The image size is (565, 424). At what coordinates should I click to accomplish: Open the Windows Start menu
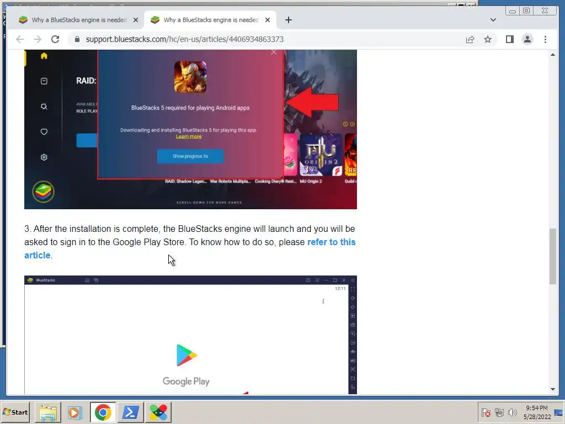(15, 412)
